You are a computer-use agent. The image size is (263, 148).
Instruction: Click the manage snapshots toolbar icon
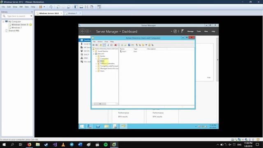point(69,7)
